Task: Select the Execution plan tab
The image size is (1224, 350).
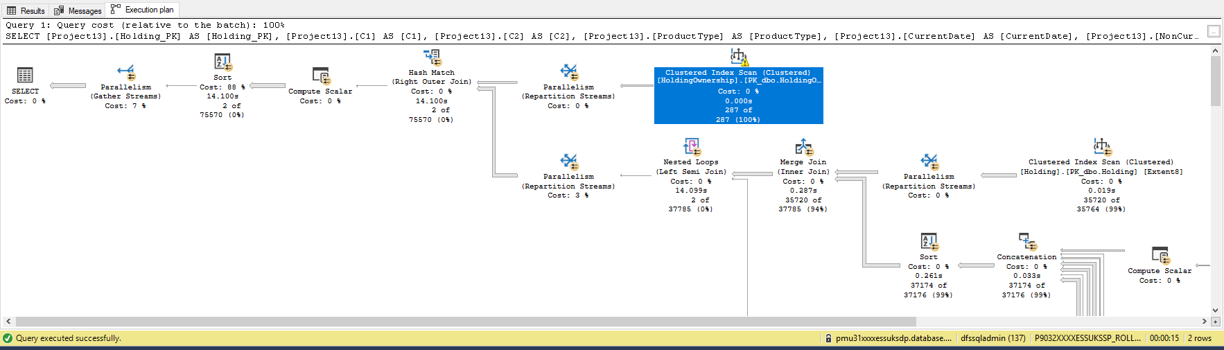Action: [142, 10]
